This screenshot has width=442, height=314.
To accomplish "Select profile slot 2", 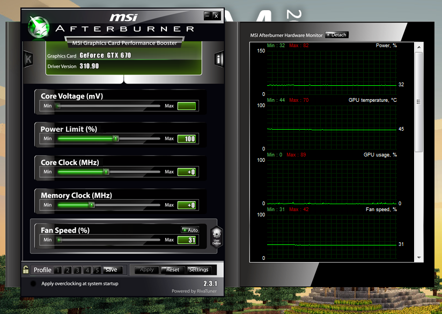I will point(68,270).
